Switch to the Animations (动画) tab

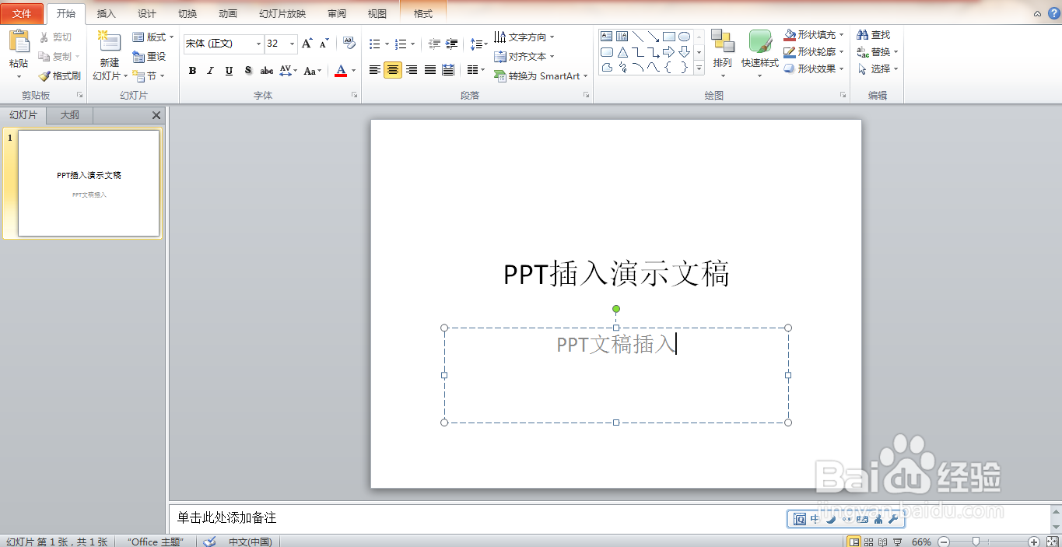[228, 14]
